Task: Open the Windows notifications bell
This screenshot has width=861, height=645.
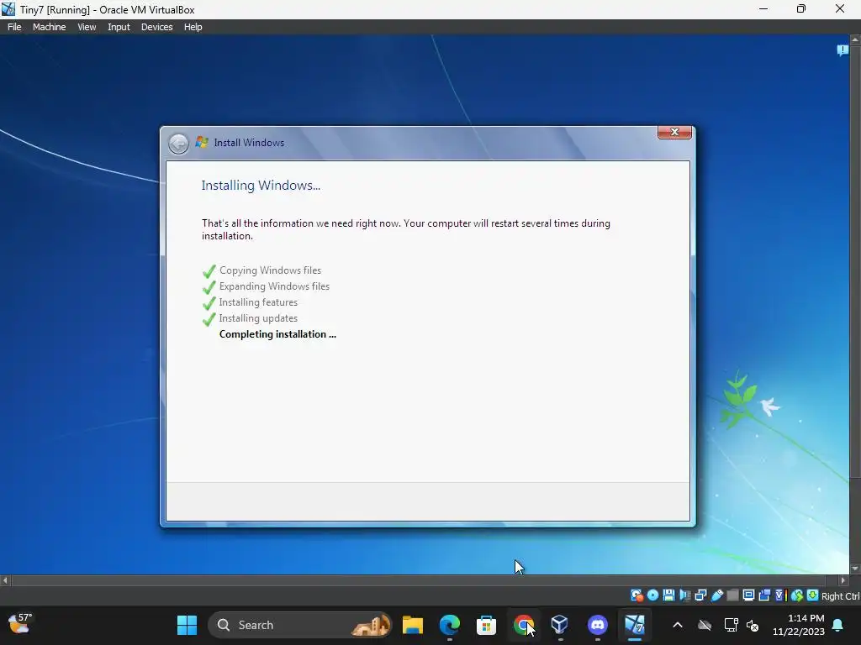Action: coord(838,625)
